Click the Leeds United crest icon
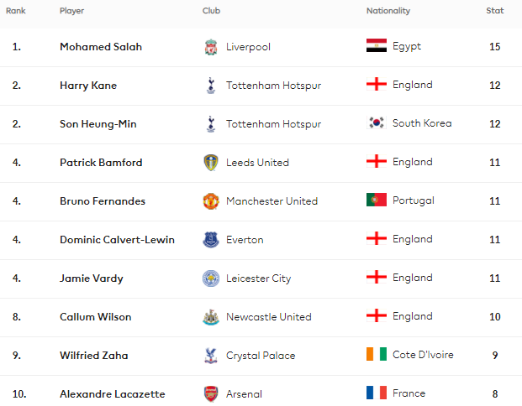This screenshot has height=406, width=522. pyautogui.click(x=210, y=163)
